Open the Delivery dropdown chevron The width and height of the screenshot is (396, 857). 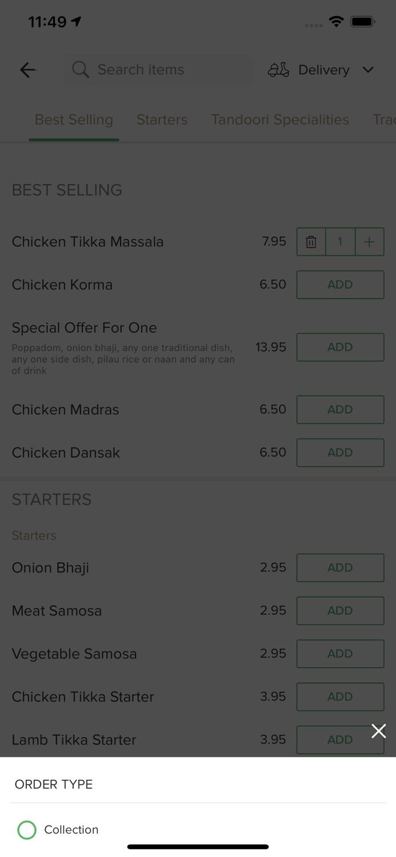369,70
